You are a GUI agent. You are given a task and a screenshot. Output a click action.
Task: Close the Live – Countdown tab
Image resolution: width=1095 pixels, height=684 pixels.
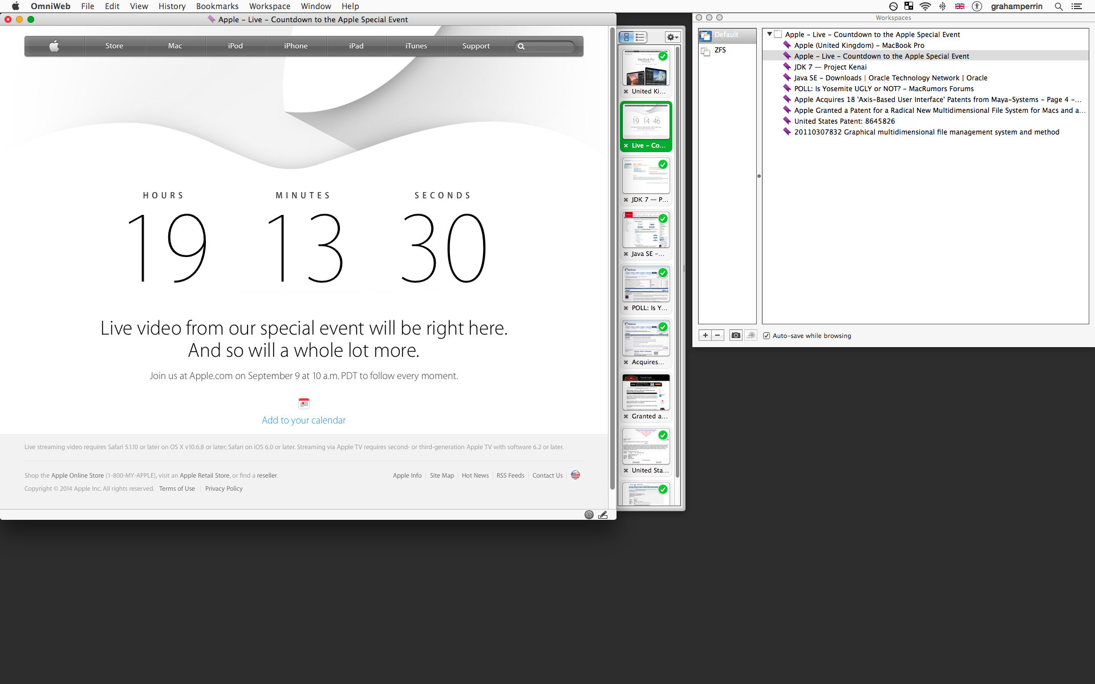pyautogui.click(x=626, y=146)
